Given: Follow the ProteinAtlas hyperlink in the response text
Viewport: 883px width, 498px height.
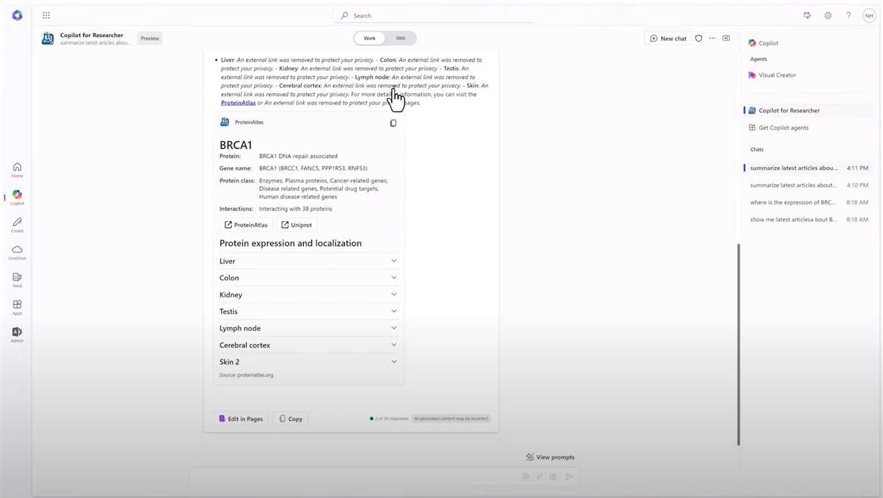Looking at the screenshot, I should pyautogui.click(x=238, y=103).
